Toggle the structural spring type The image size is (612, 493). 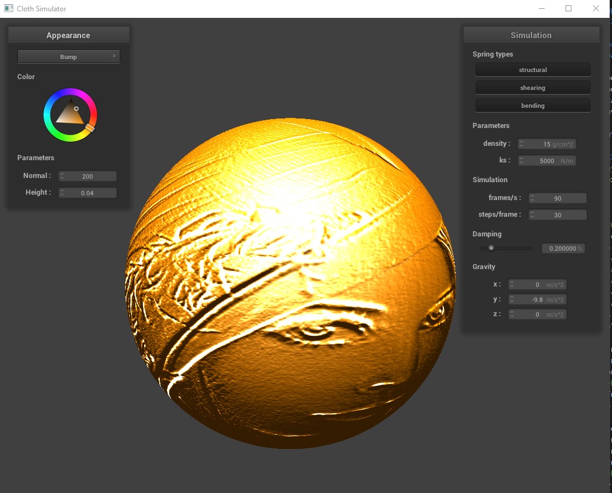click(533, 70)
